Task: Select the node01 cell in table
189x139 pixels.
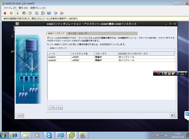Action: click(59, 57)
